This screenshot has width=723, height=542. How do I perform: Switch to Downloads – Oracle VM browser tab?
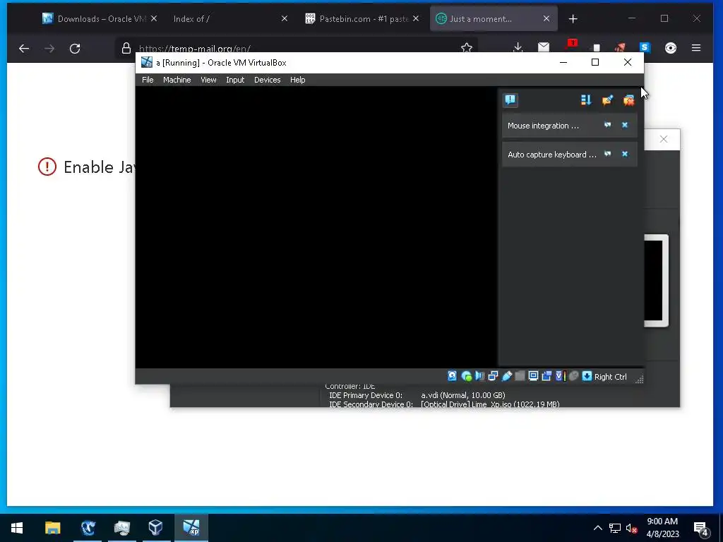pos(99,19)
